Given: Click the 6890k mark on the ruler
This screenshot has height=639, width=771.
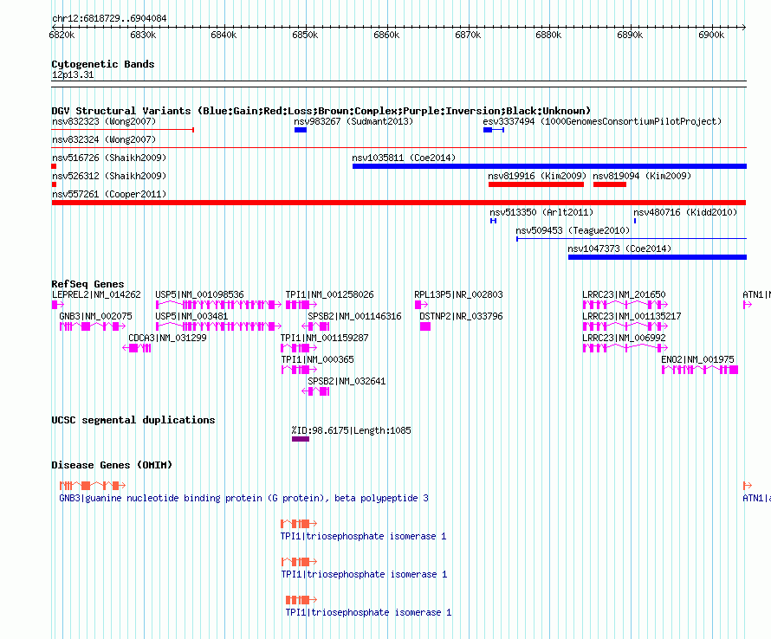Looking at the screenshot, I should pos(630,35).
